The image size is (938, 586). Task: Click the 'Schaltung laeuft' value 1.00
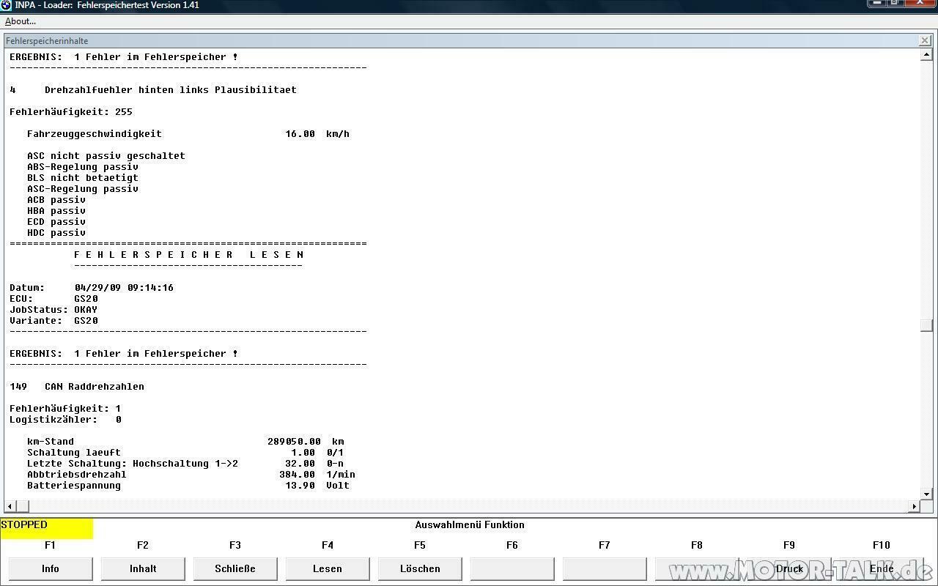point(303,453)
